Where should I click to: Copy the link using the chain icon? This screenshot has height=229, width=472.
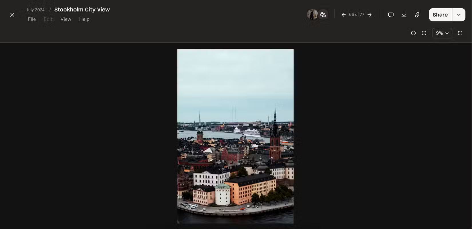pyautogui.click(x=417, y=15)
